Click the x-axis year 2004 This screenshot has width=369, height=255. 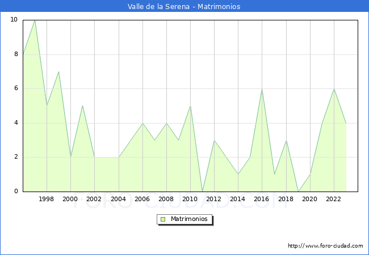click(119, 199)
